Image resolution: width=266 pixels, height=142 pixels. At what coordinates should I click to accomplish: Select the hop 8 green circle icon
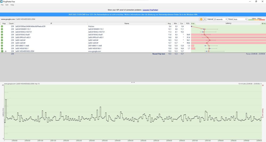(x=2, y=46)
